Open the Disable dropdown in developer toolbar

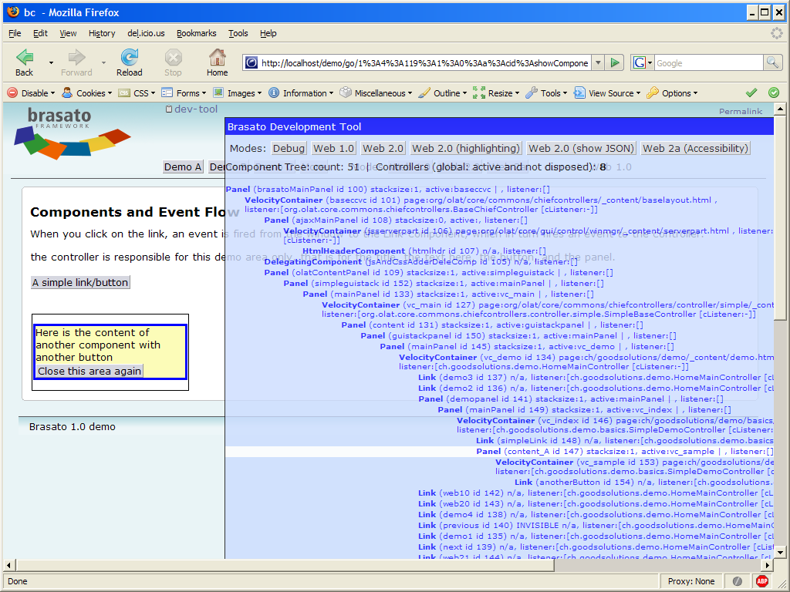pos(32,93)
